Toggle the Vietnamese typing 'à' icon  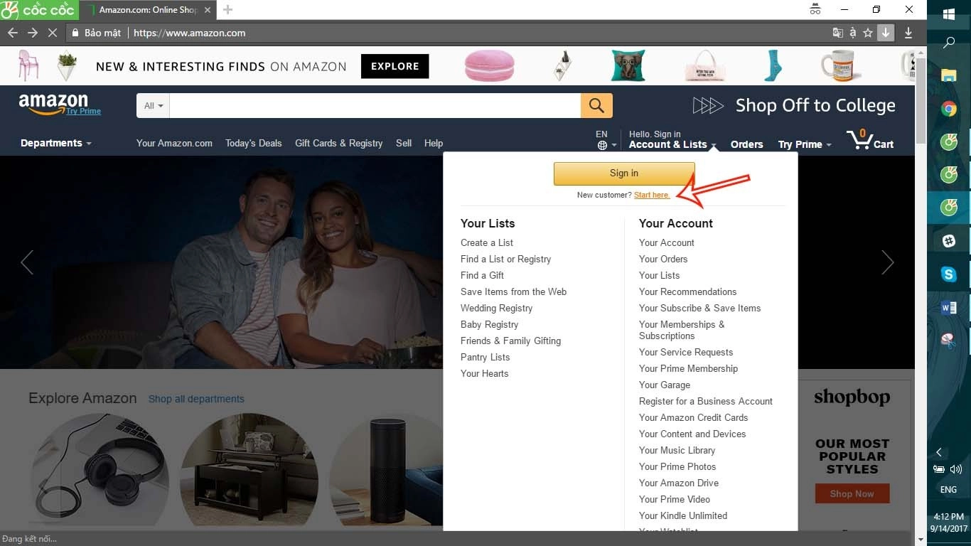click(x=853, y=33)
